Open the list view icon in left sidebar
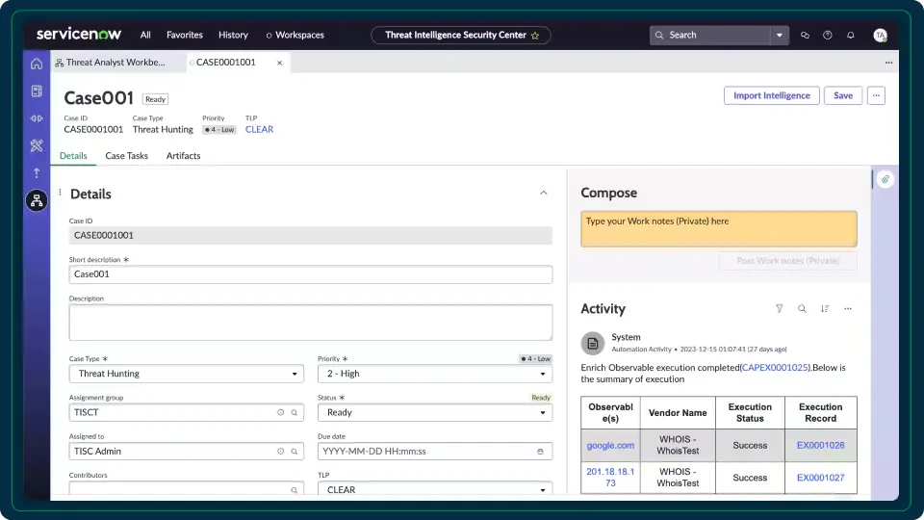 [37, 91]
